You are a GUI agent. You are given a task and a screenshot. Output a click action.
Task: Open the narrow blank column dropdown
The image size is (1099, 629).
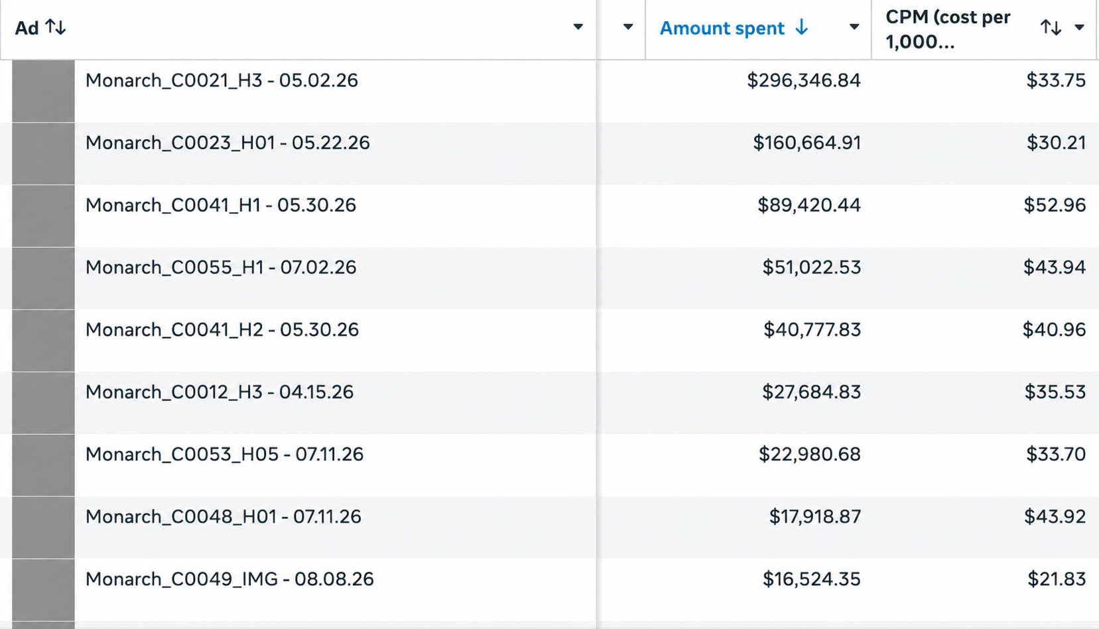click(x=627, y=27)
